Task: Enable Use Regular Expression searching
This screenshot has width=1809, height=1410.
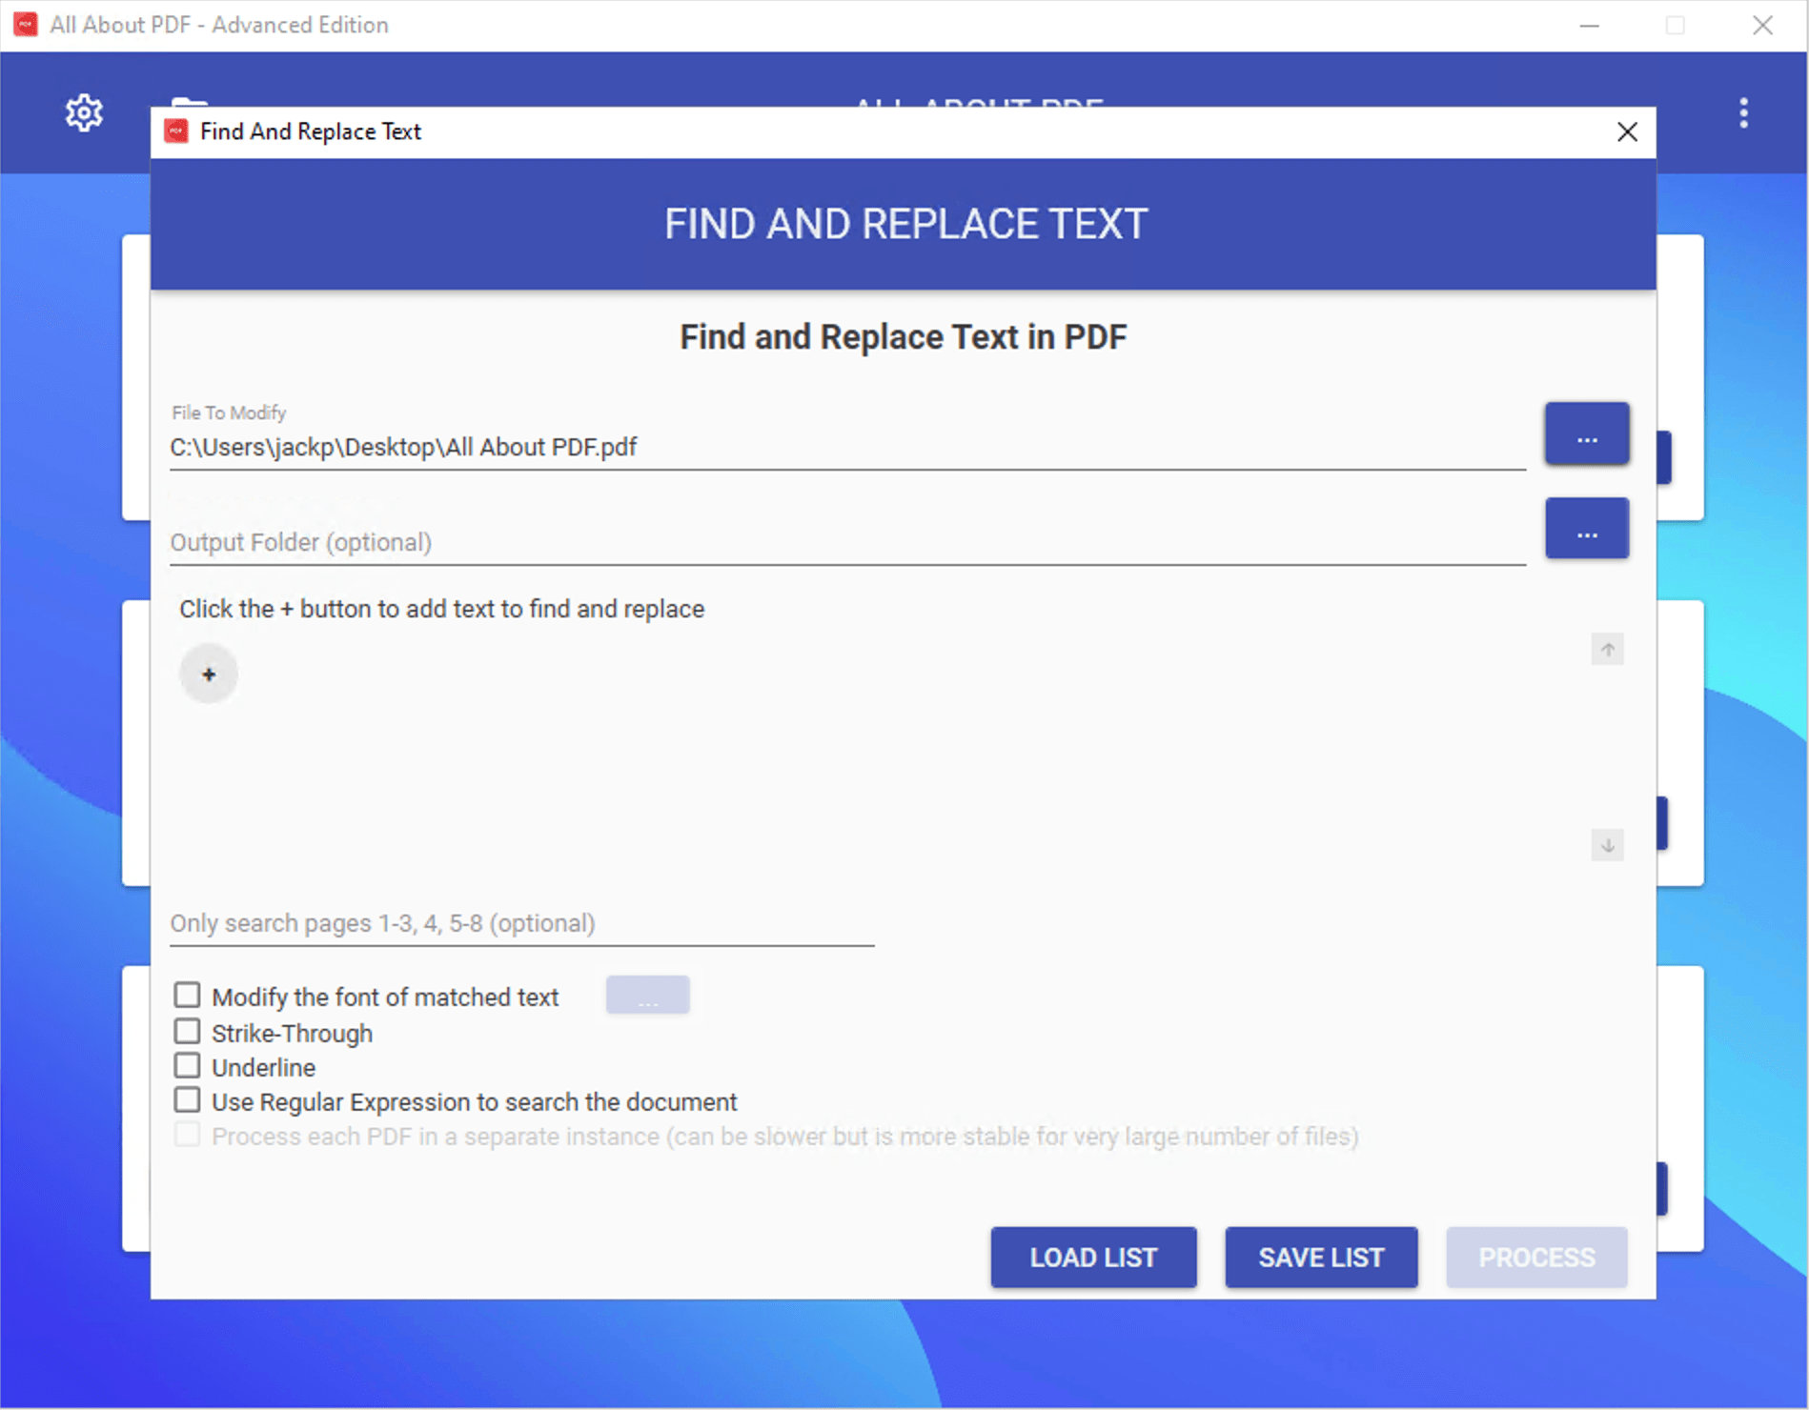Action: click(x=187, y=1099)
